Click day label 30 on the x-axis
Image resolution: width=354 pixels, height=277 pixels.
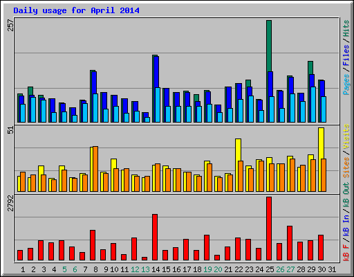322,269
